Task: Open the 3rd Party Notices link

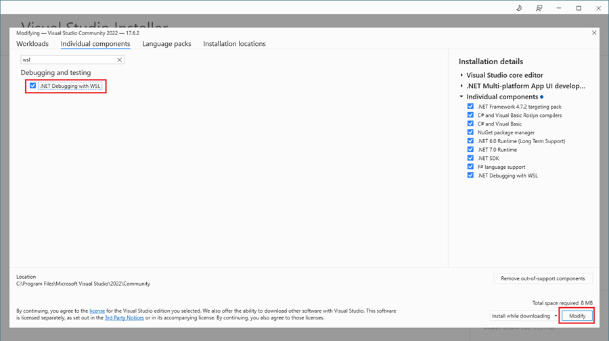Action: click(125, 318)
